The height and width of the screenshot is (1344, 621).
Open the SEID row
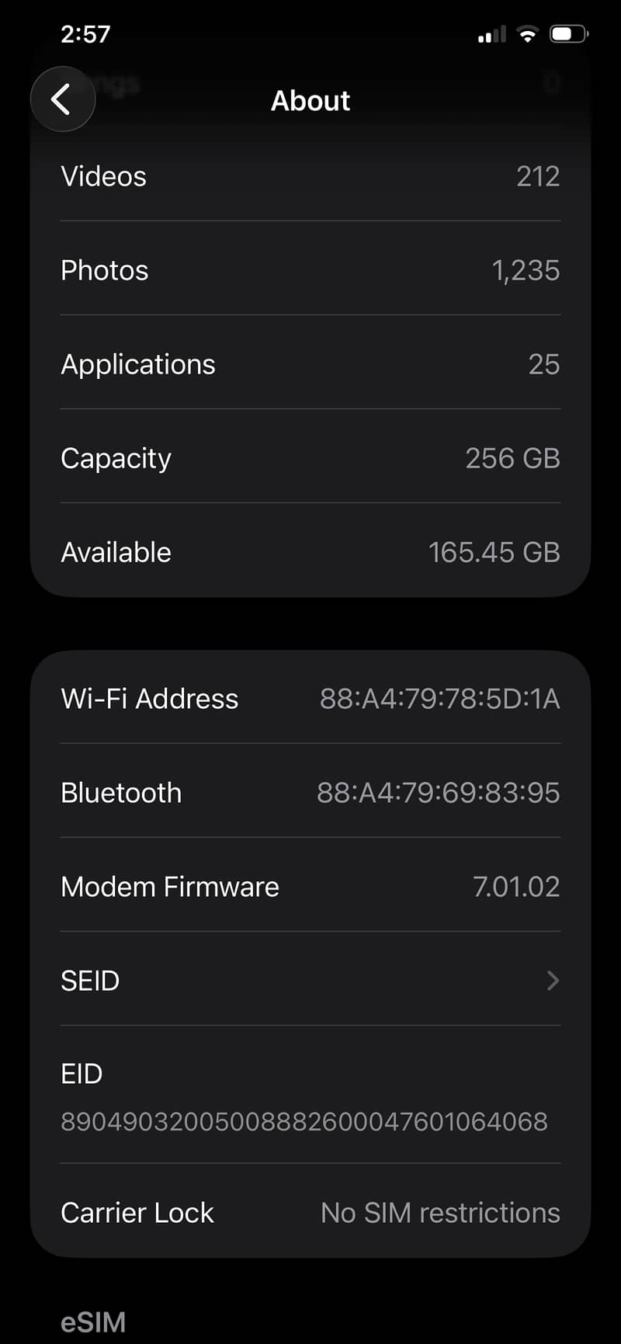[310, 980]
